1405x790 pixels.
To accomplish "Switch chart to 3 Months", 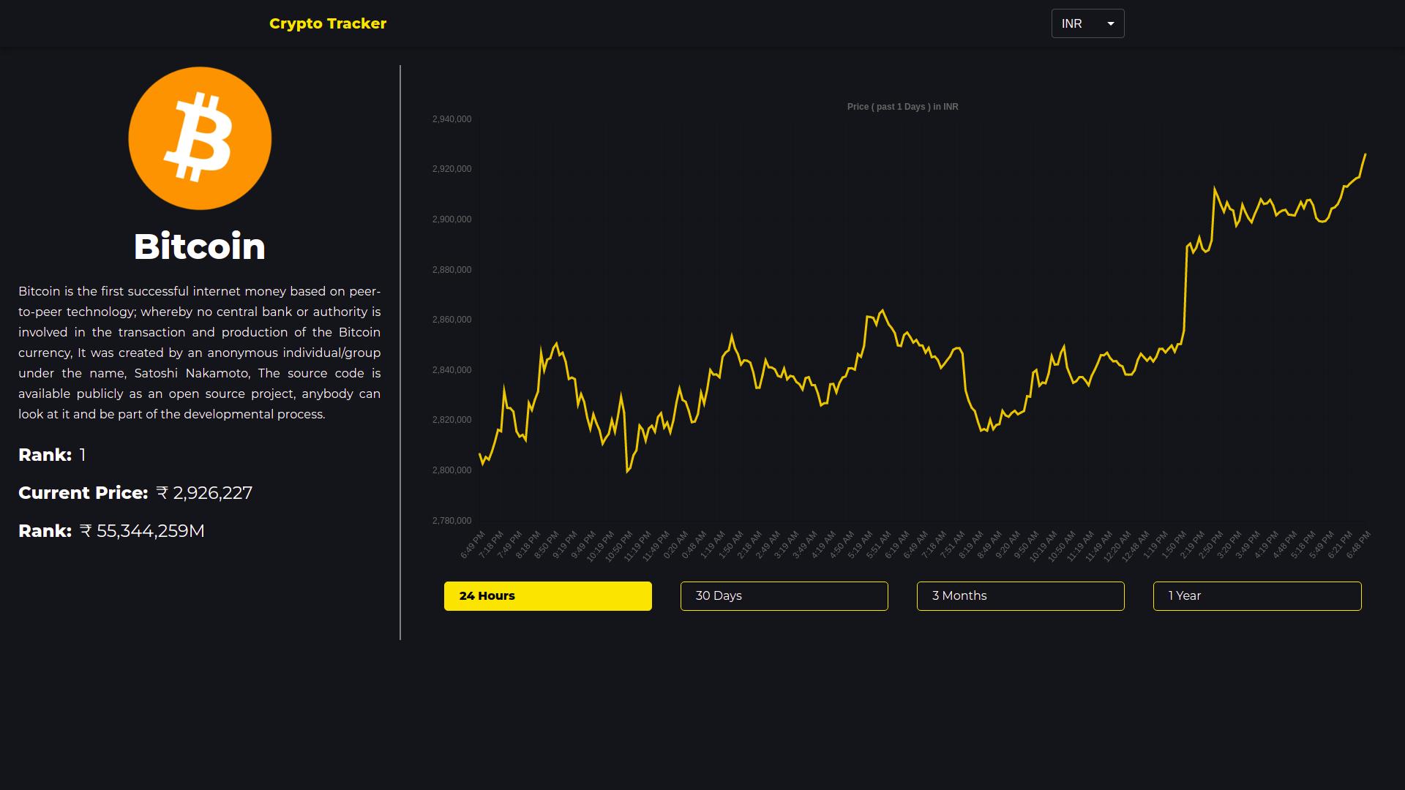I will click(1020, 596).
